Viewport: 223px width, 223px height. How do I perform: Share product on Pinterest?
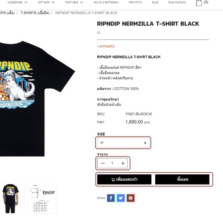pos(131,198)
